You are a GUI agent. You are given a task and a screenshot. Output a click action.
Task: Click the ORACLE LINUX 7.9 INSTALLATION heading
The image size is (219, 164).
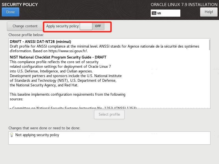click(184, 5)
